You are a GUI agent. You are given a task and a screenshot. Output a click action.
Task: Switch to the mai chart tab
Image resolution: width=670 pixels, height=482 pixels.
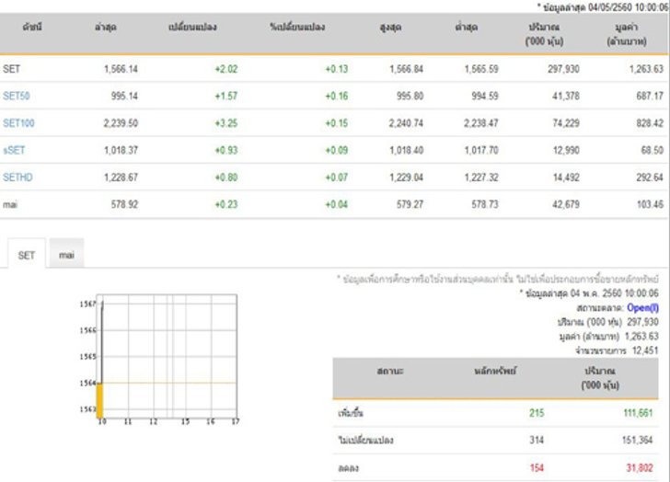pyautogui.click(x=66, y=255)
